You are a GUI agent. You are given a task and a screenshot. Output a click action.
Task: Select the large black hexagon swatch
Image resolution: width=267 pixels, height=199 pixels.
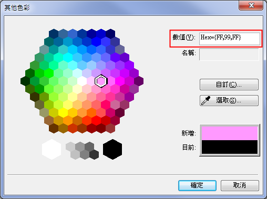point(112,149)
